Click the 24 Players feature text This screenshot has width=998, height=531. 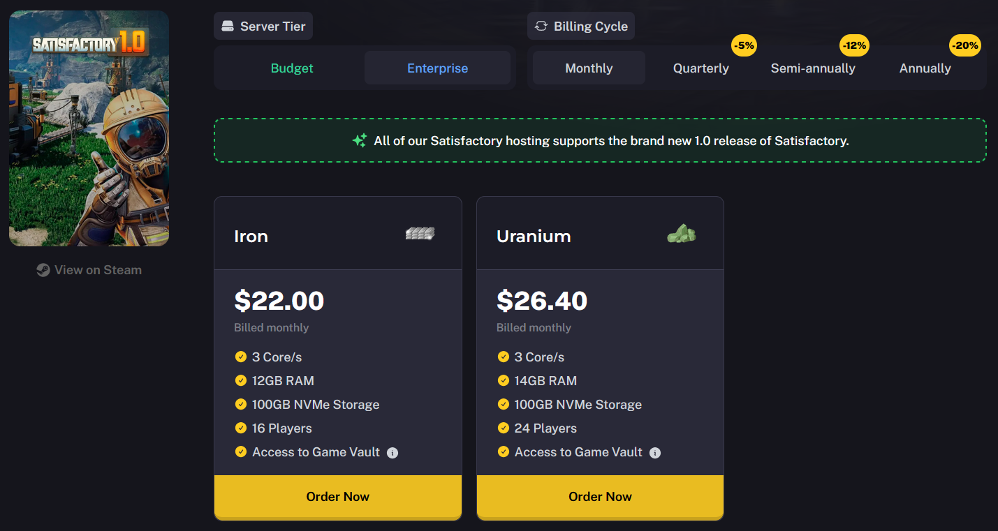tap(545, 428)
